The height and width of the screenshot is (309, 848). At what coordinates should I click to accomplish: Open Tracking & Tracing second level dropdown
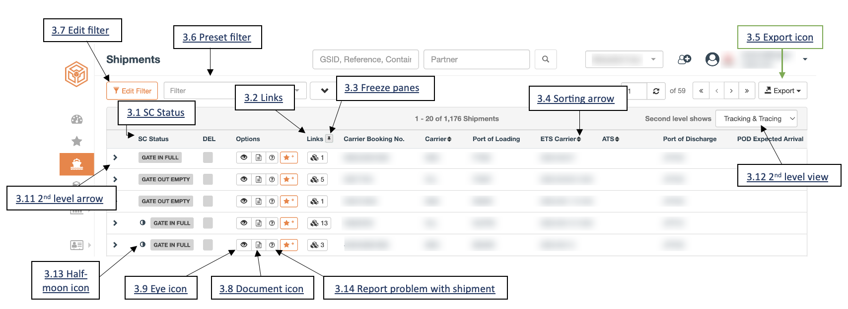[757, 119]
